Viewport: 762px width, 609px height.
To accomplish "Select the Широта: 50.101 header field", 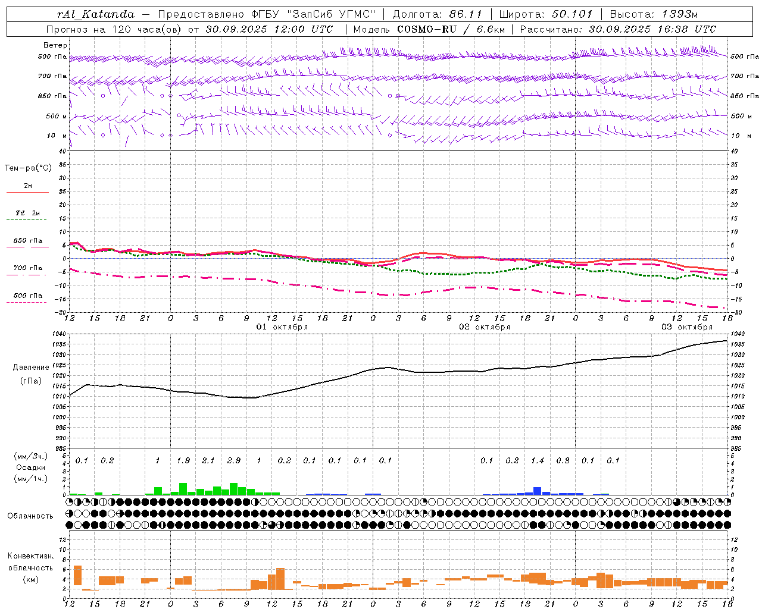I will [x=545, y=14].
